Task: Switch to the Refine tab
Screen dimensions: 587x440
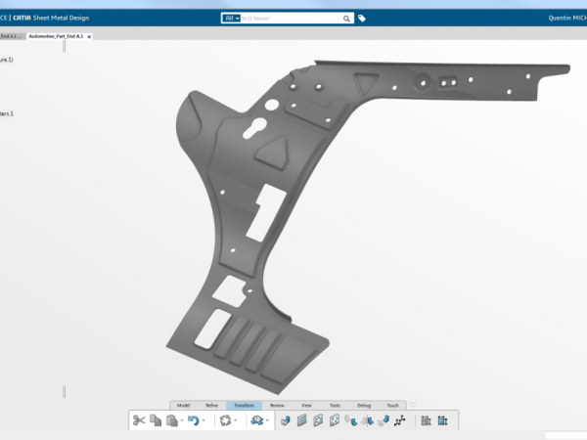Action: [212, 405]
